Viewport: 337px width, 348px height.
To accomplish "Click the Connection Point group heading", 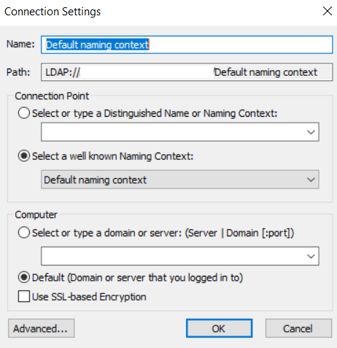I will point(52,96).
